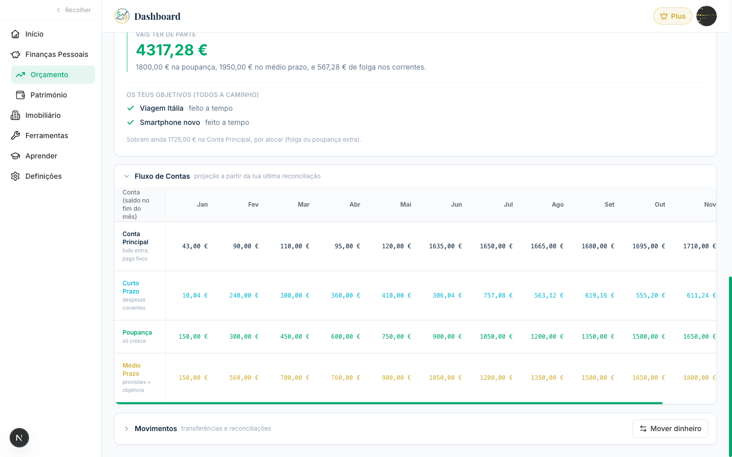The height and width of the screenshot is (457, 732).
Task: Click the Início house icon
Action: coord(15,34)
